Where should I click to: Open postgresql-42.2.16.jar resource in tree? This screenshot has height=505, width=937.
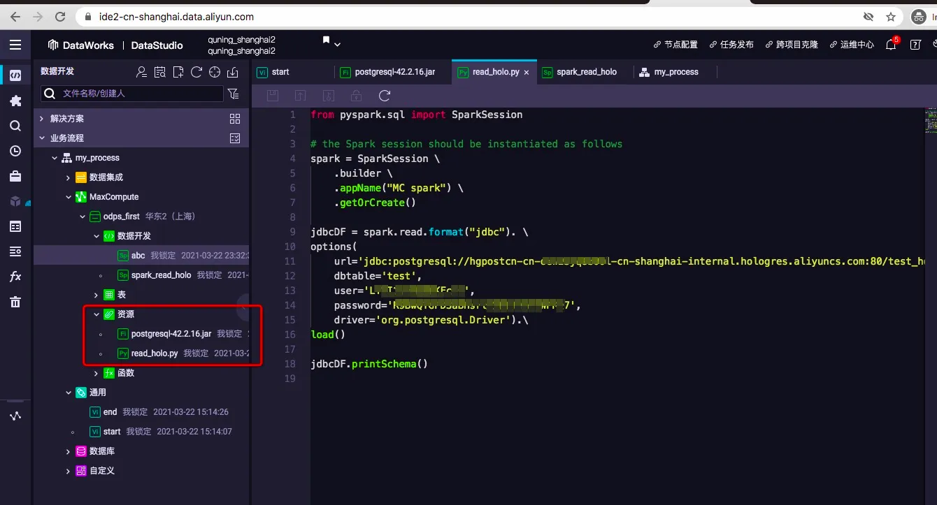(x=171, y=334)
